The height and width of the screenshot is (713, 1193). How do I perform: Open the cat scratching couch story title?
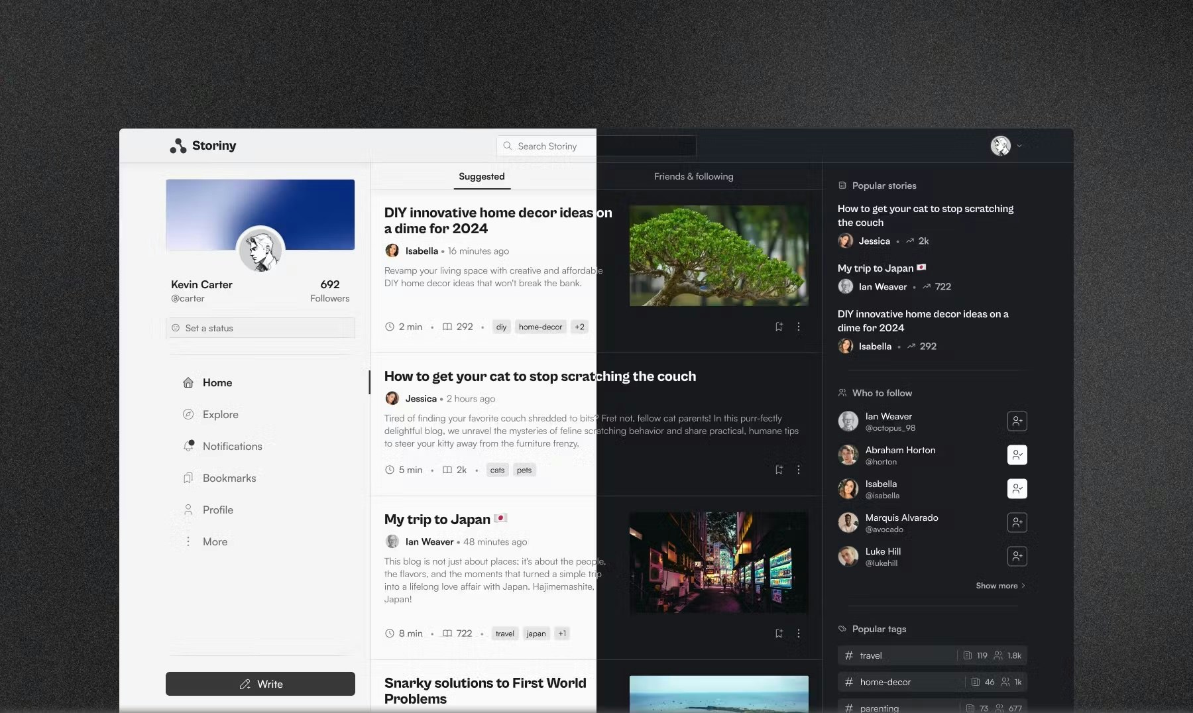click(540, 376)
